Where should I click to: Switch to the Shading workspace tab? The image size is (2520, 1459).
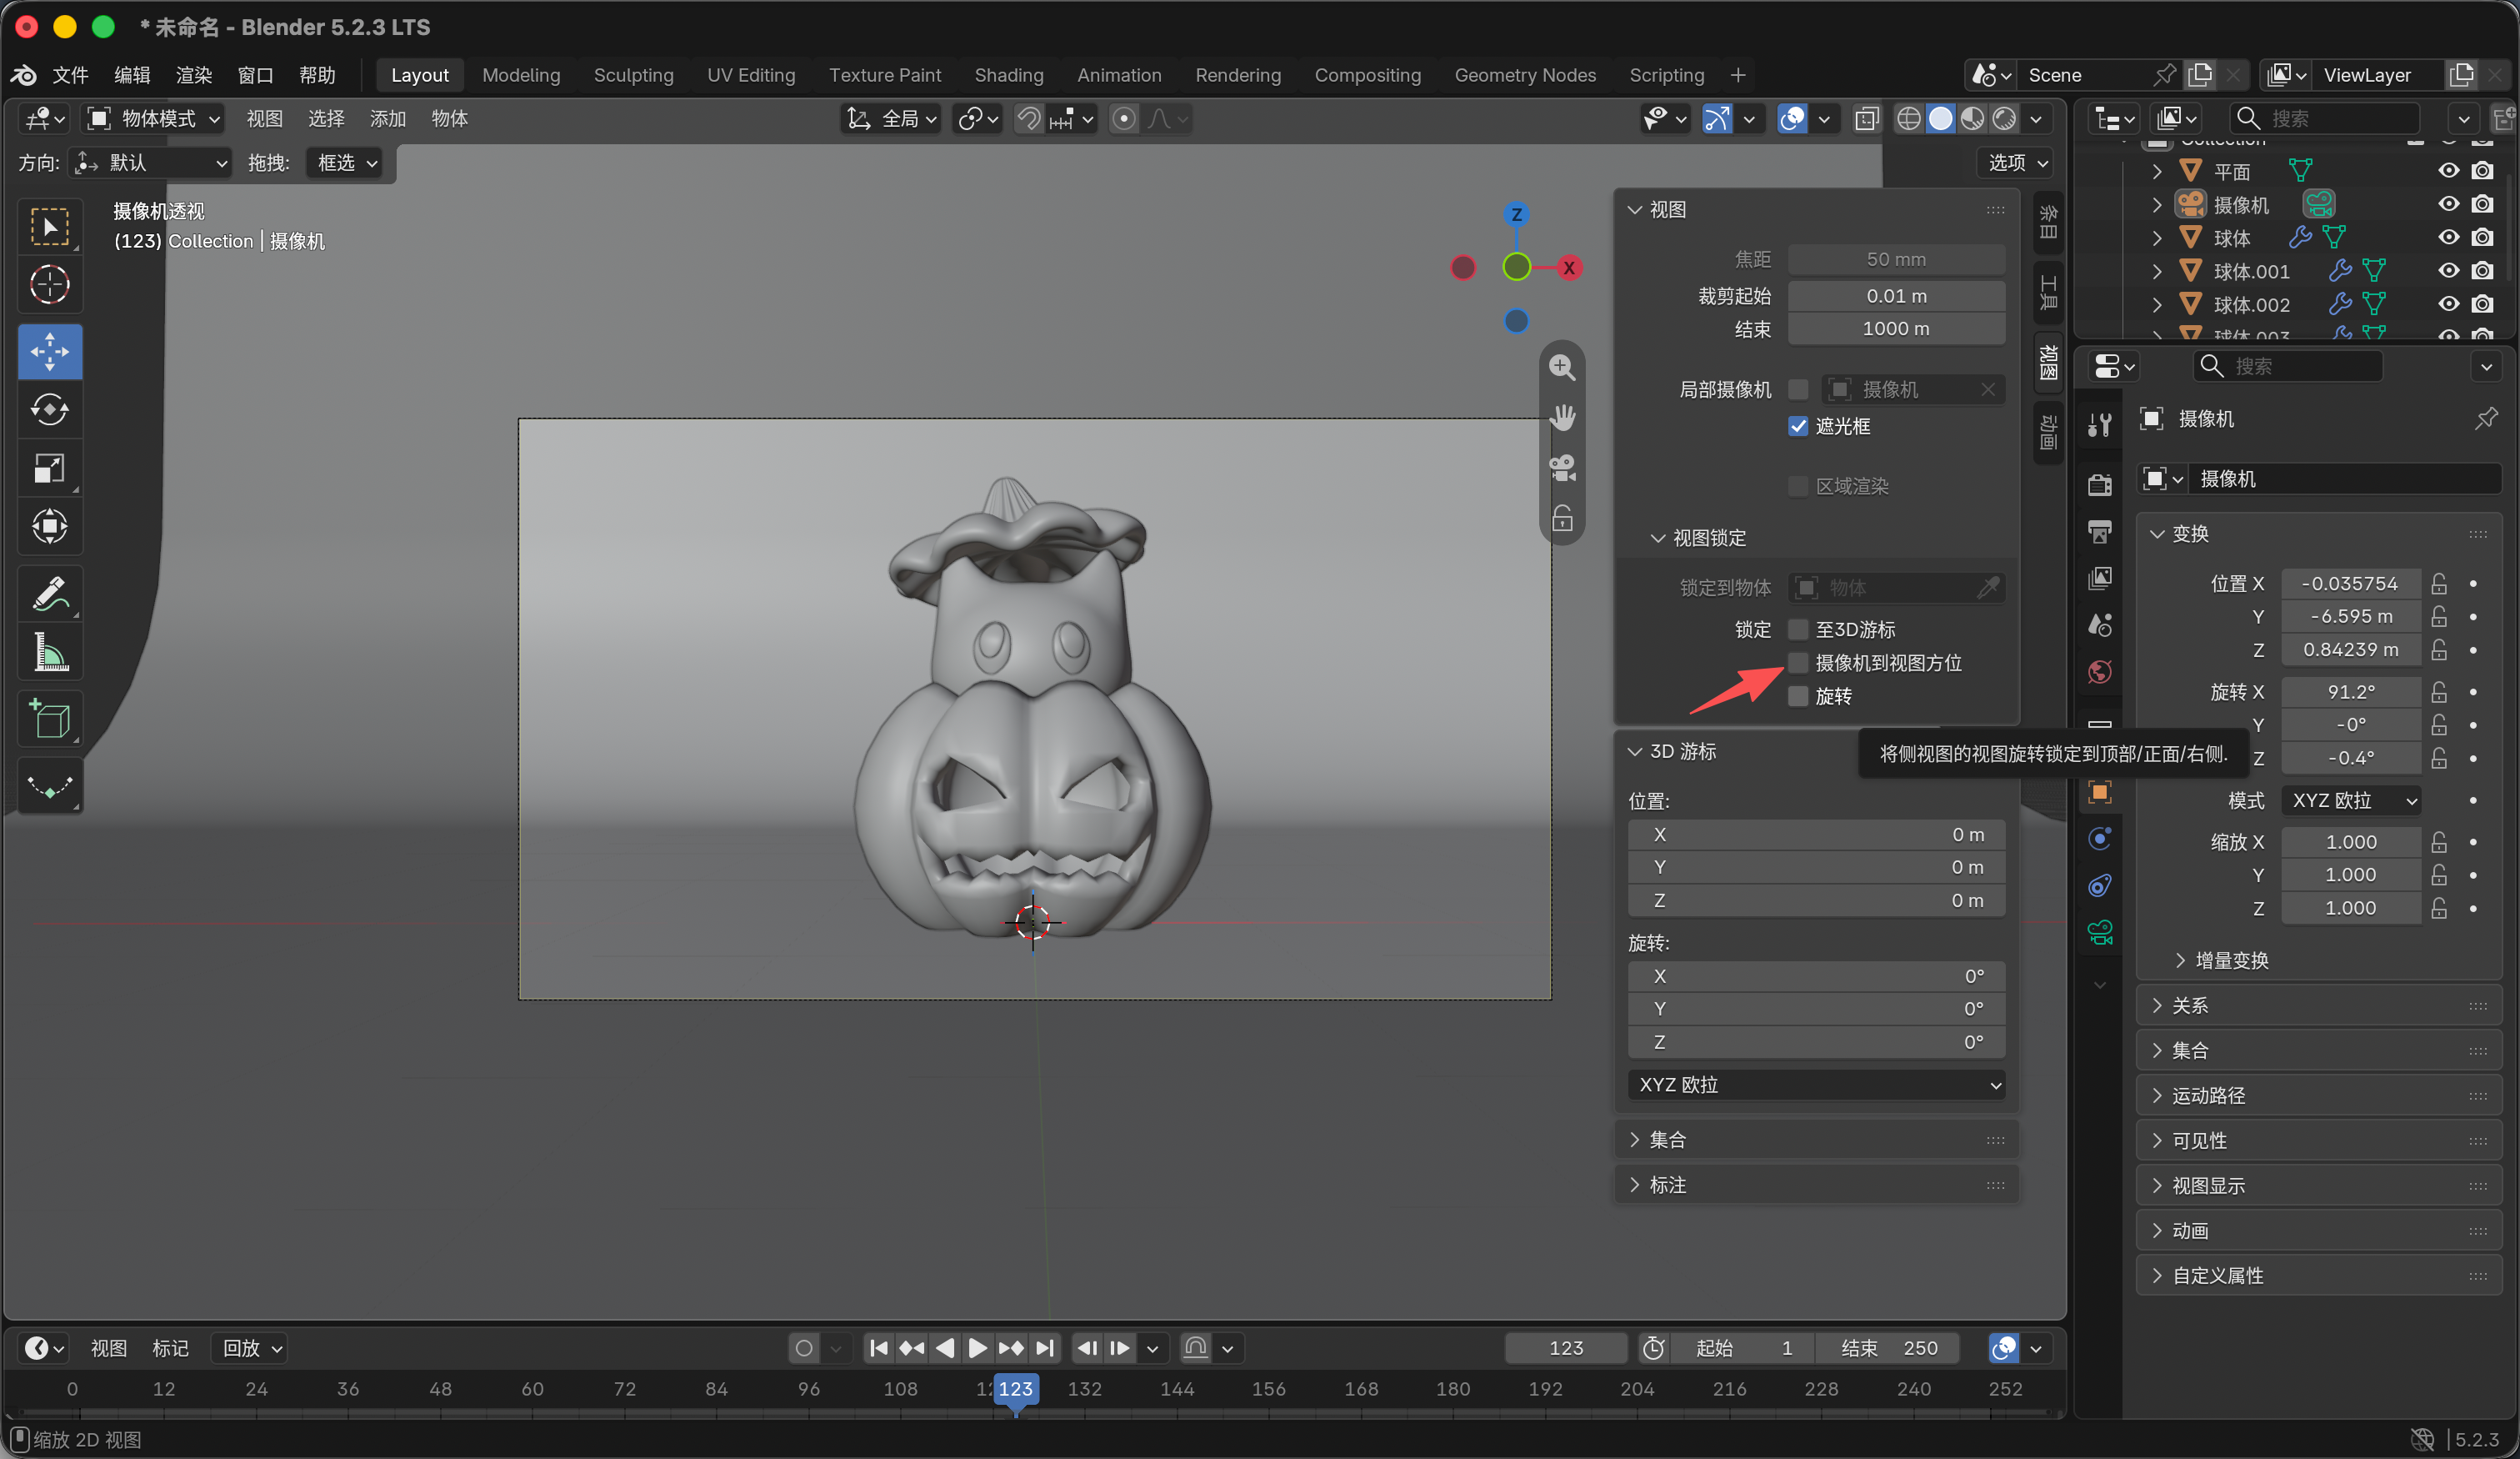[1008, 75]
